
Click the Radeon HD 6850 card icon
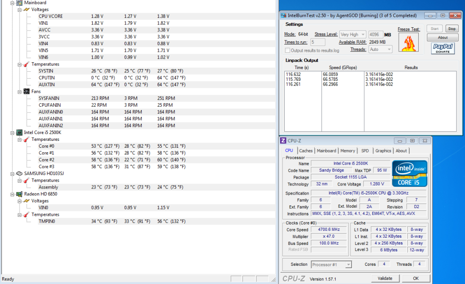point(19,194)
